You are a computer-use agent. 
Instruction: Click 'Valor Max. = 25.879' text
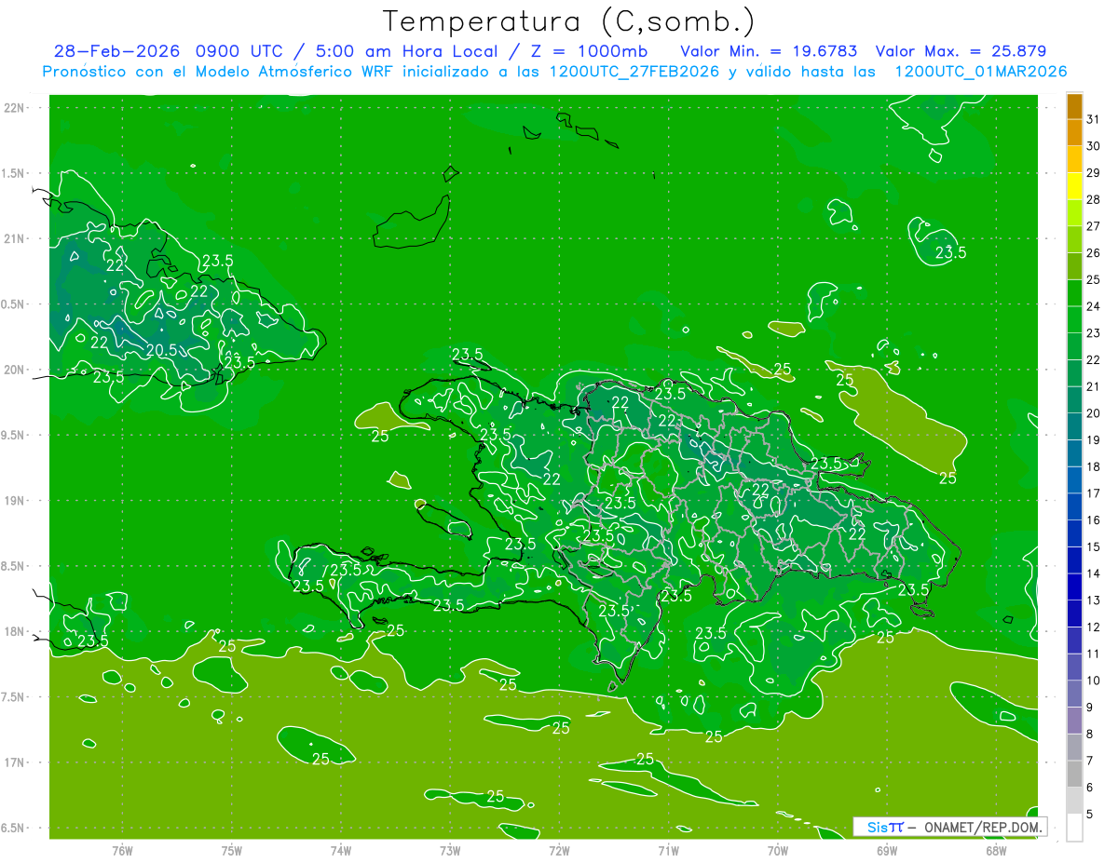tap(962, 51)
